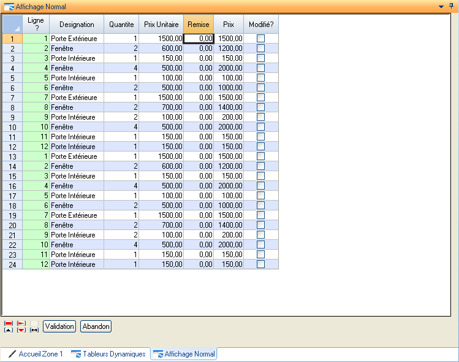
Task: Click the insert row above icon
Action: tap(9, 326)
